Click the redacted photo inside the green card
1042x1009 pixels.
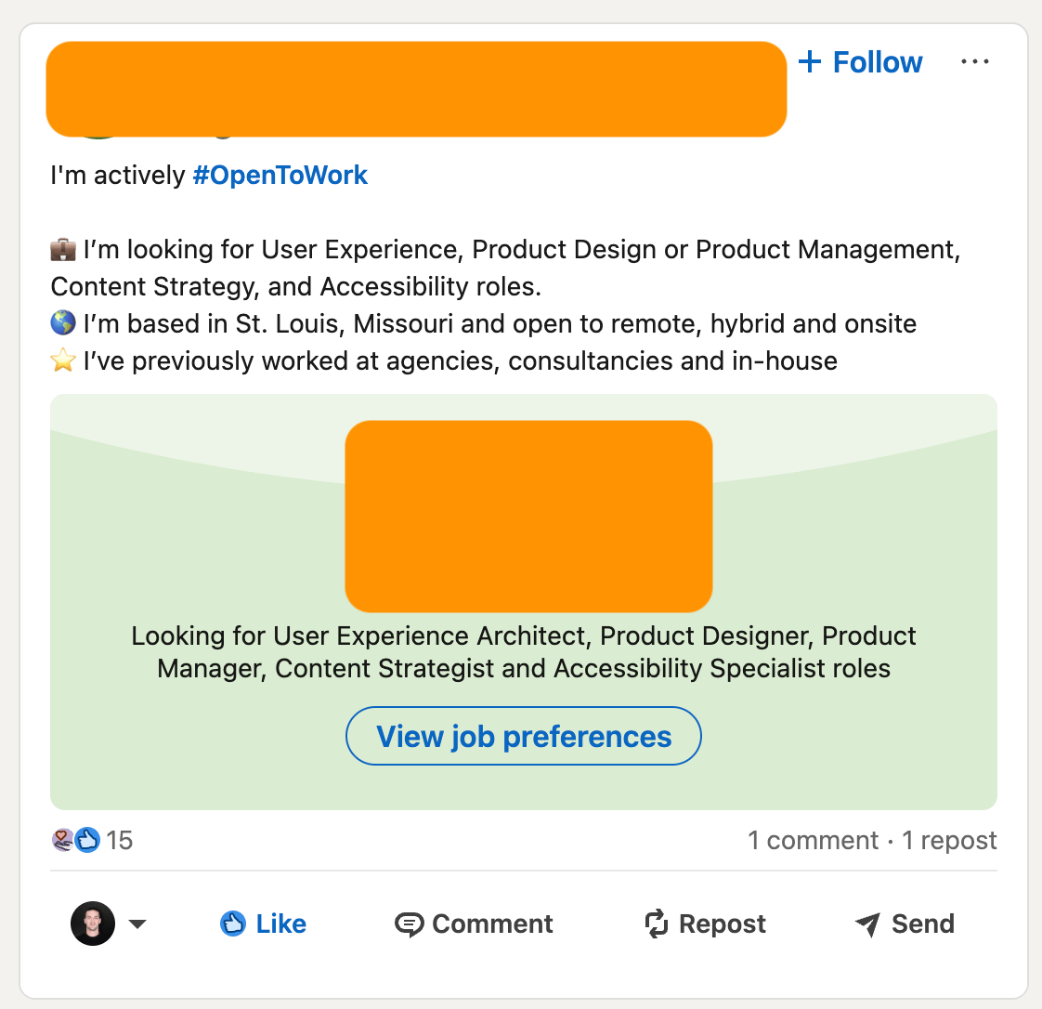[x=528, y=516]
